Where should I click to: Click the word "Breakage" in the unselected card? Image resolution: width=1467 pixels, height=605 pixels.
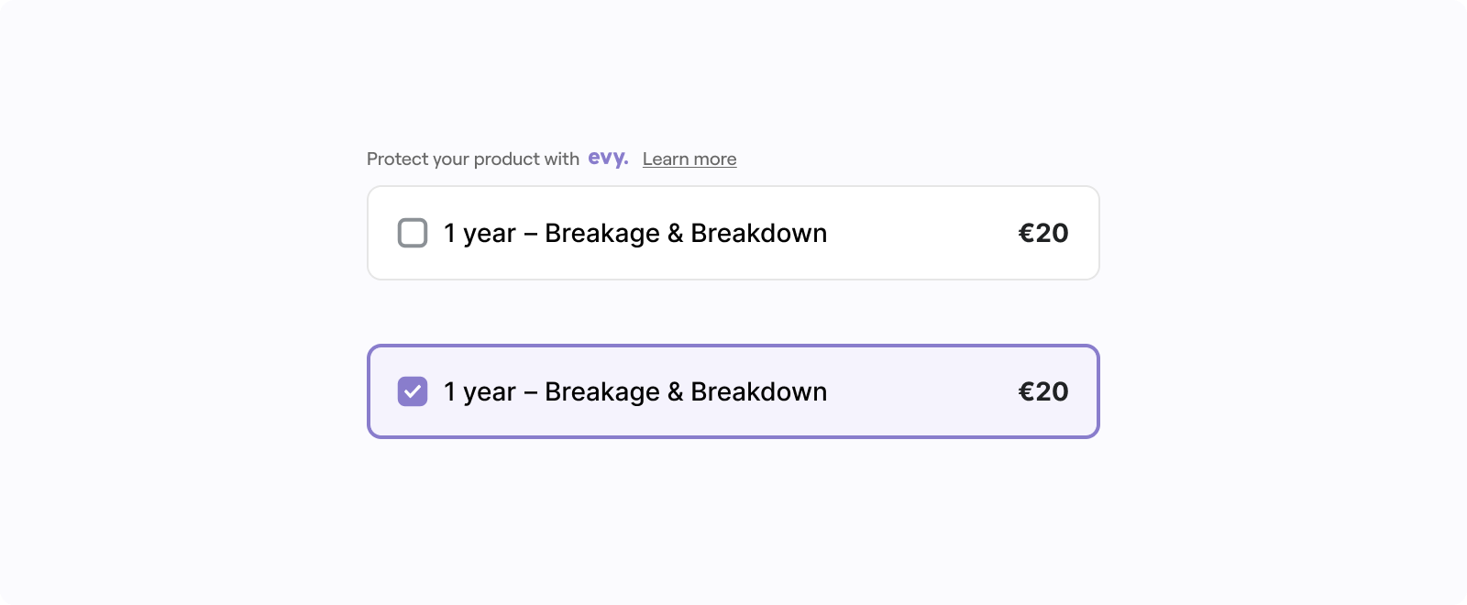click(x=602, y=233)
